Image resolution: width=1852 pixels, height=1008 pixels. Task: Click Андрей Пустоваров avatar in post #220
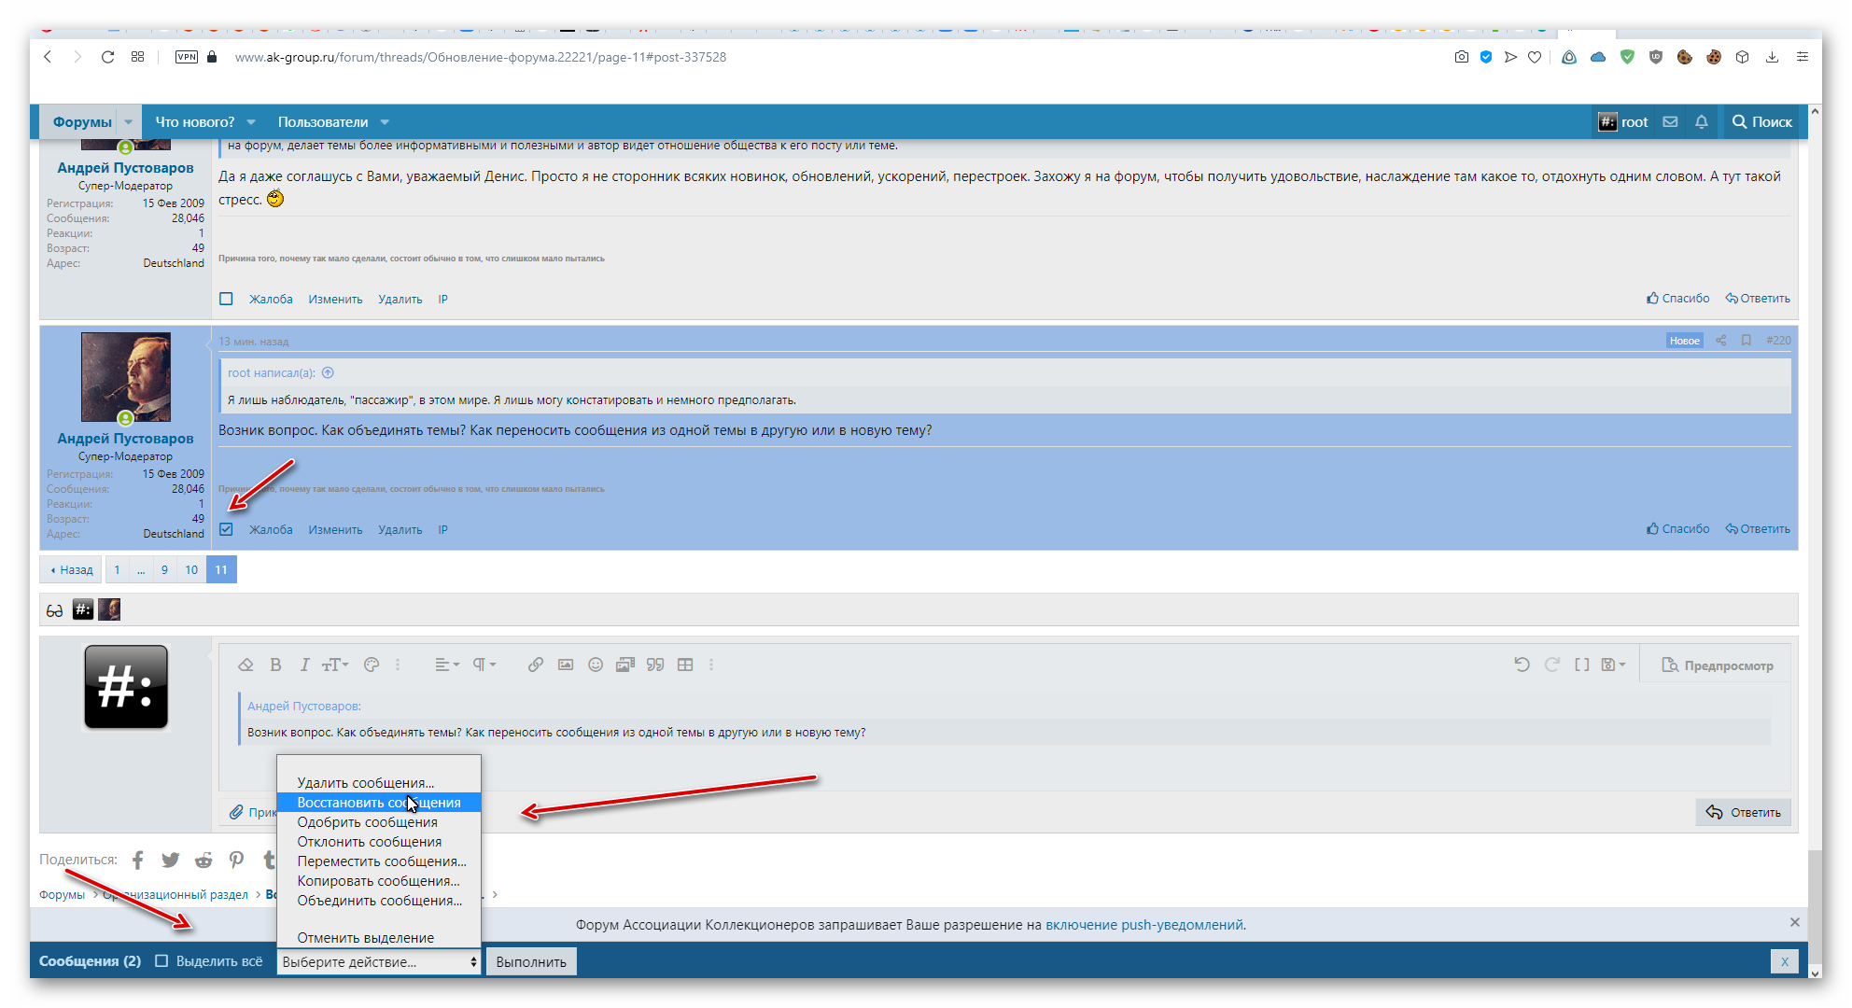[126, 377]
